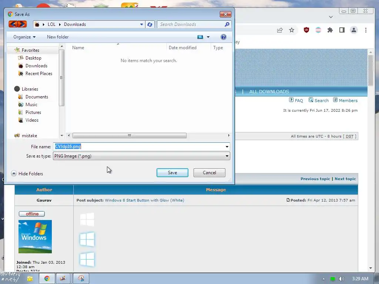The width and height of the screenshot is (379, 284).
Task: Select the mistake item in navigation pane
Action: point(29,135)
